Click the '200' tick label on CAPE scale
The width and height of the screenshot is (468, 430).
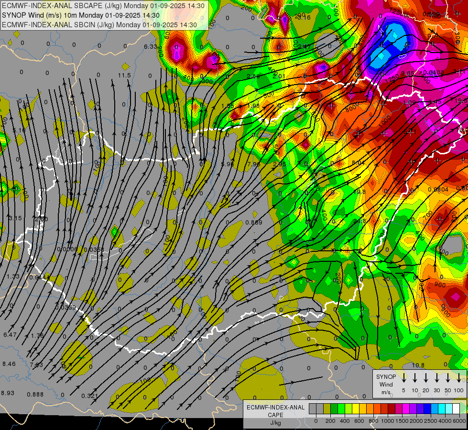pos(330,421)
